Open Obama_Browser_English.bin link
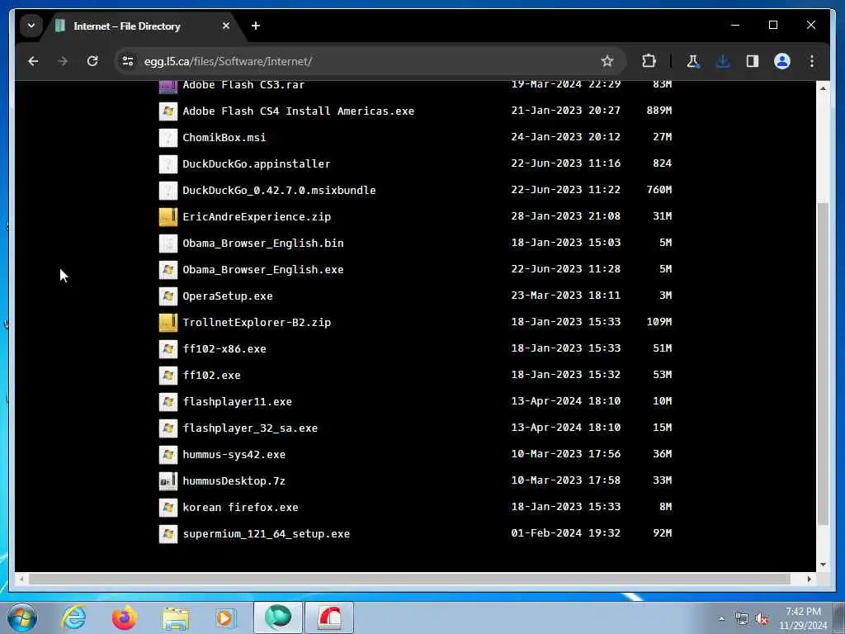This screenshot has height=634, width=845. pyautogui.click(x=263, y=244)
